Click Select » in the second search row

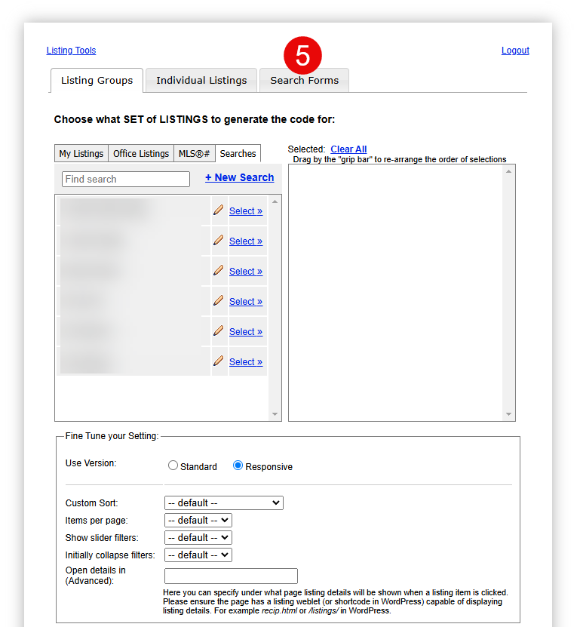(x=246, y=241)
